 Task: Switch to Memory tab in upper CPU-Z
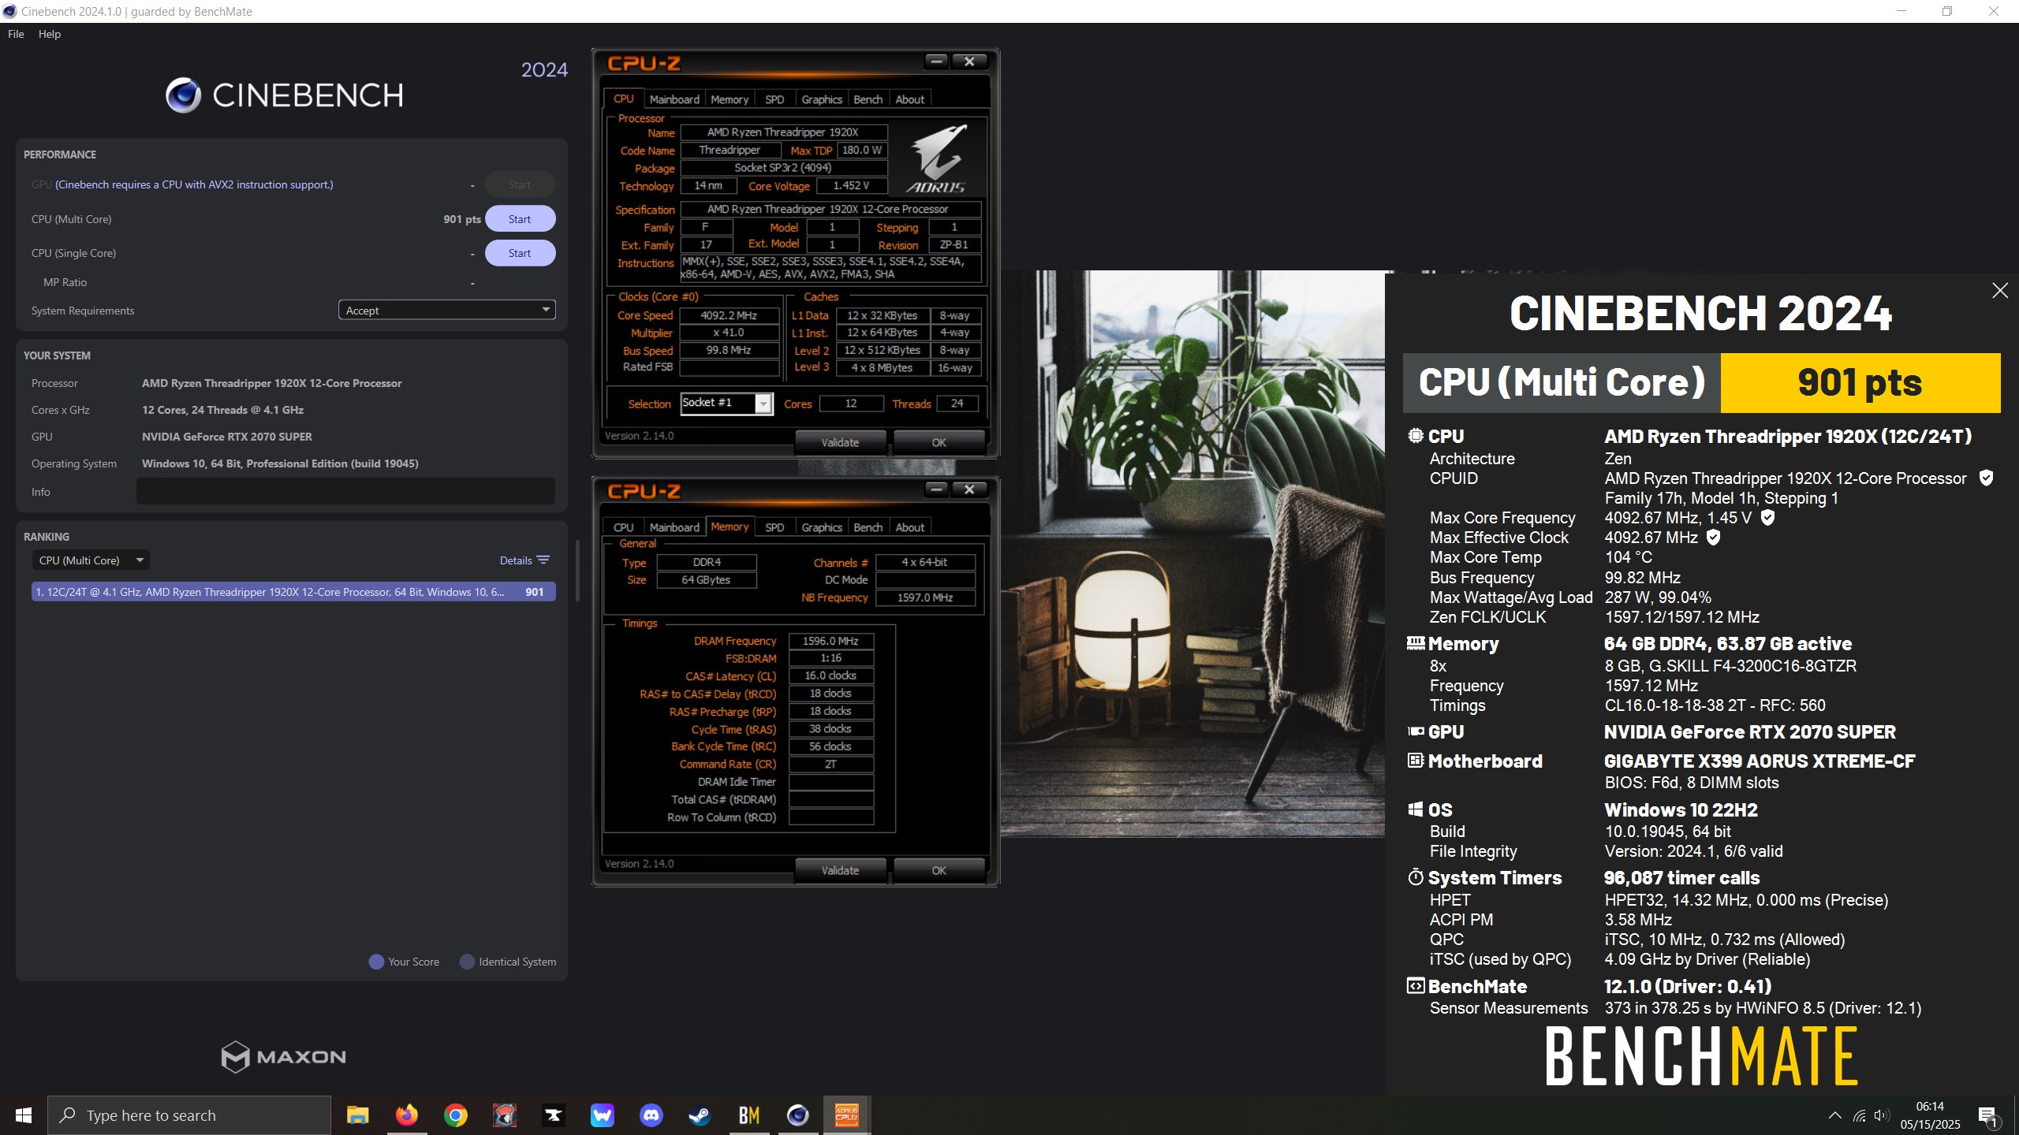(x=730, y=99)
